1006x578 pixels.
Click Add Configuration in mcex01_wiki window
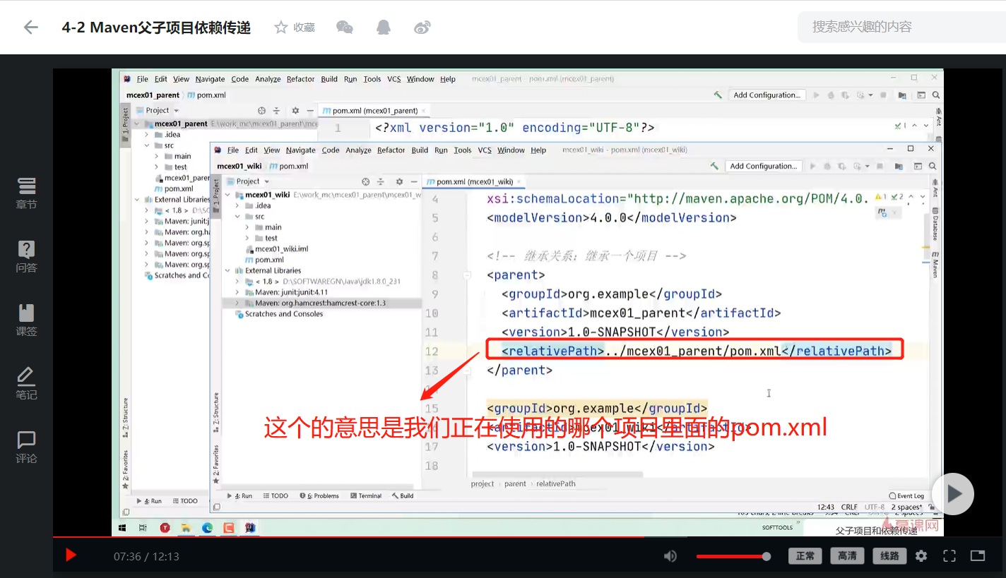(x=764, y=166)
